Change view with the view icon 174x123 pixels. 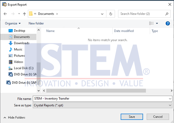click(151, 23)
